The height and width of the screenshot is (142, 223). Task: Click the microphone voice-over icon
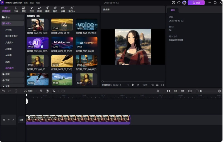tap(158, 91)
